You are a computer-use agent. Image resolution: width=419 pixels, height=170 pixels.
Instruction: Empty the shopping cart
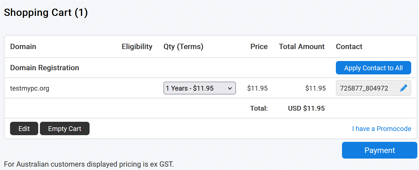point(64,128)
